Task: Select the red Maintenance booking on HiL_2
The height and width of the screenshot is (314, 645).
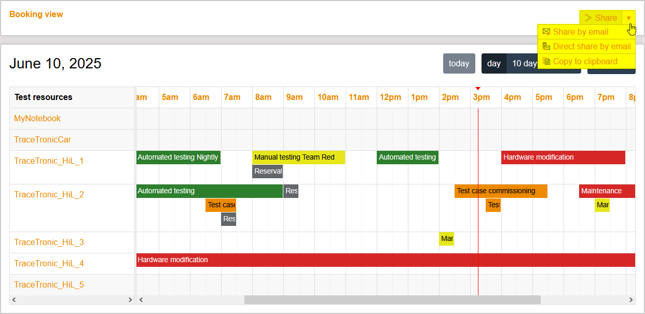Action: [x=607, y=191]
